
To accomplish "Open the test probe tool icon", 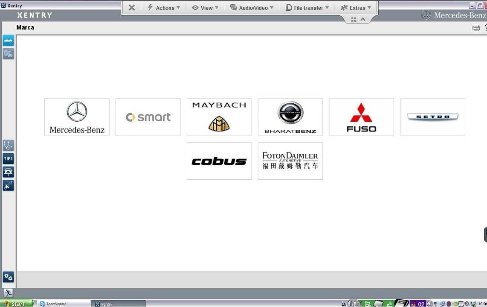I will click(9, 185).
